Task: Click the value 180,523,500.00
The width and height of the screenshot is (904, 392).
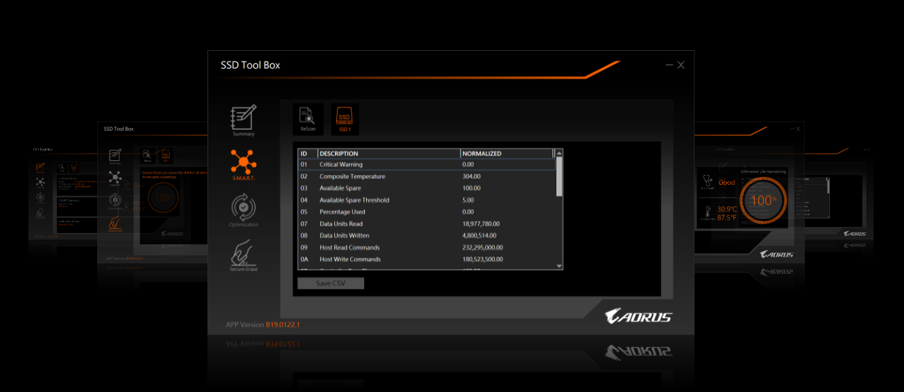Action: 483,259
